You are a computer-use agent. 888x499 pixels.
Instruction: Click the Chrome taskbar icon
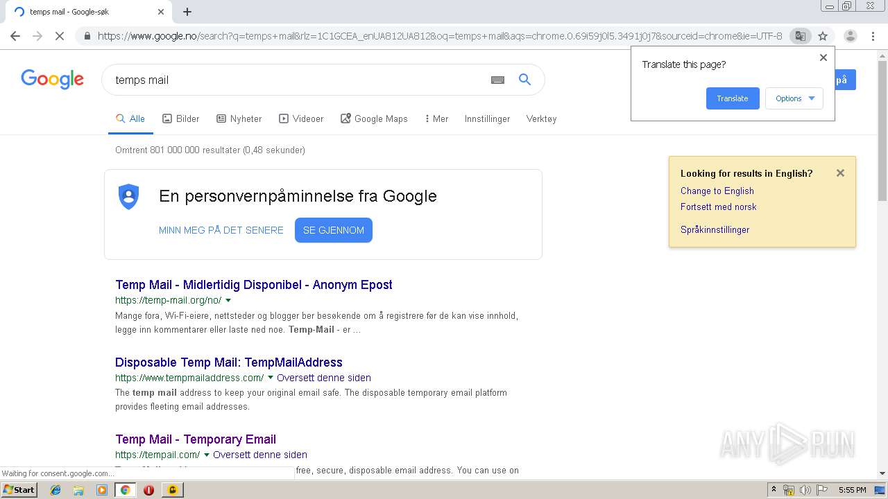(125, 490)
